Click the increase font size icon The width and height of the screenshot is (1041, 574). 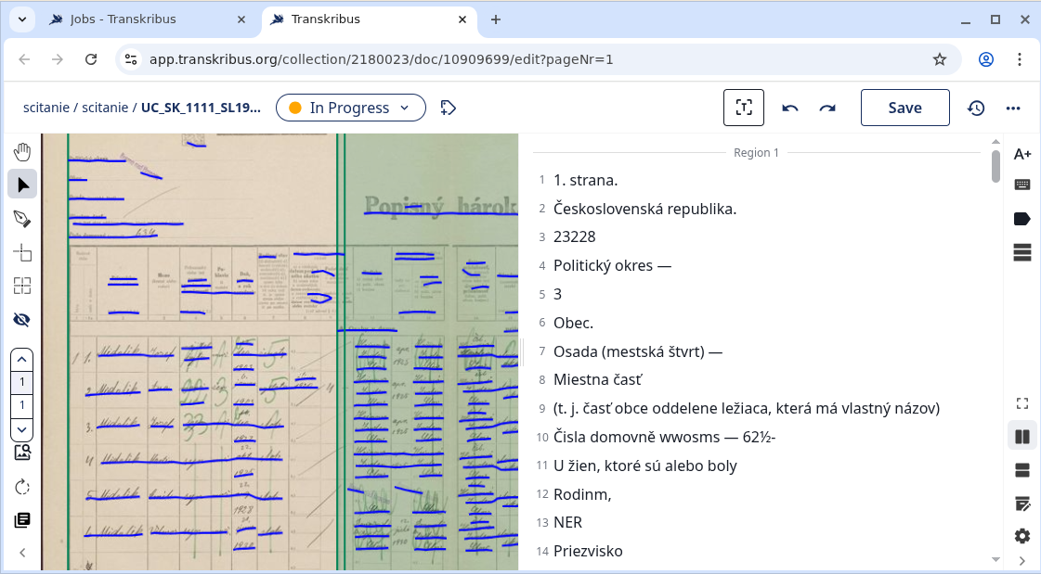click(x=1022, y=154)
